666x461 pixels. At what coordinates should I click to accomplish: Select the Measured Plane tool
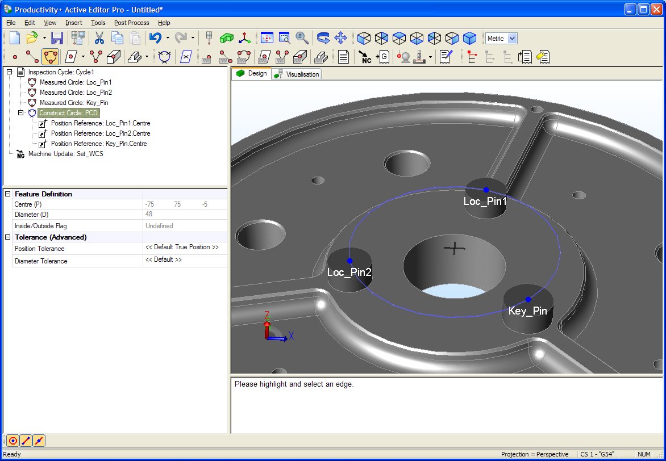(x=71, y=57)
